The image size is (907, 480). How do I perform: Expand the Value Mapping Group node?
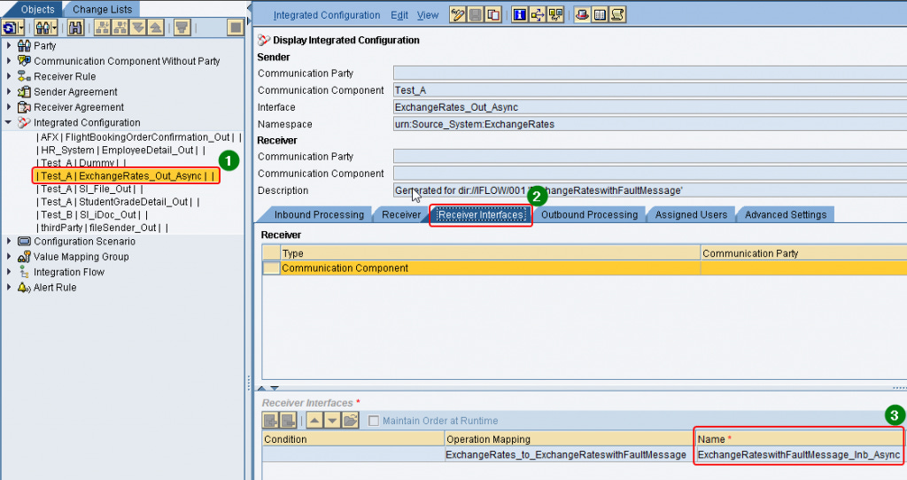pos(9,256)
